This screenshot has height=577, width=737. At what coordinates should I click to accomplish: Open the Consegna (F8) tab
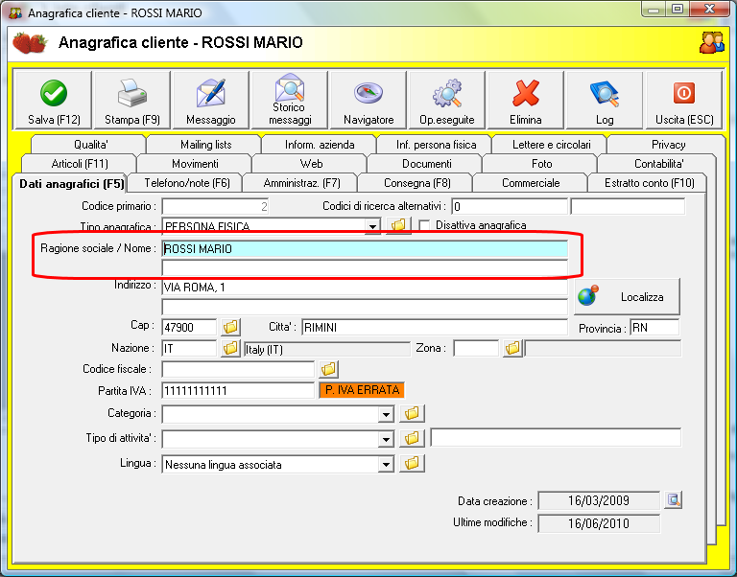(416, 183)
